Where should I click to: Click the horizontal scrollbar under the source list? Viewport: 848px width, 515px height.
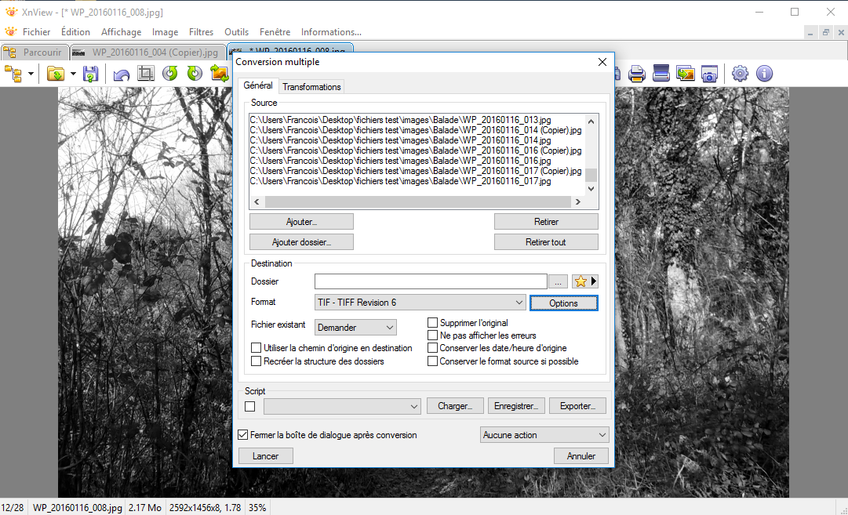[416, 201]
